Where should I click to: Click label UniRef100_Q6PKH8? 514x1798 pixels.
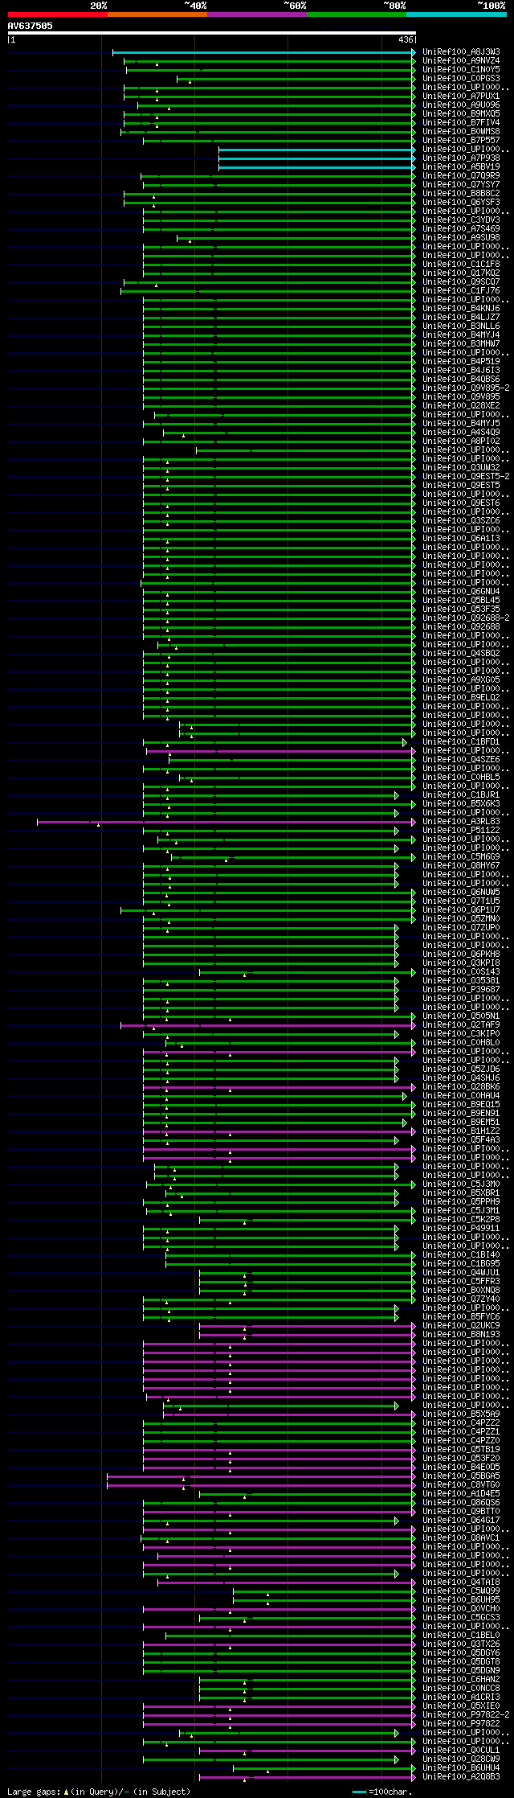(461, 954)
